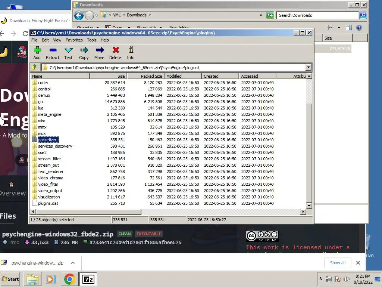Image resolution: width=382 pixels, height=287 pixels.
Task: Refresh the Downloads window address bar
Action: pos(270,15)
